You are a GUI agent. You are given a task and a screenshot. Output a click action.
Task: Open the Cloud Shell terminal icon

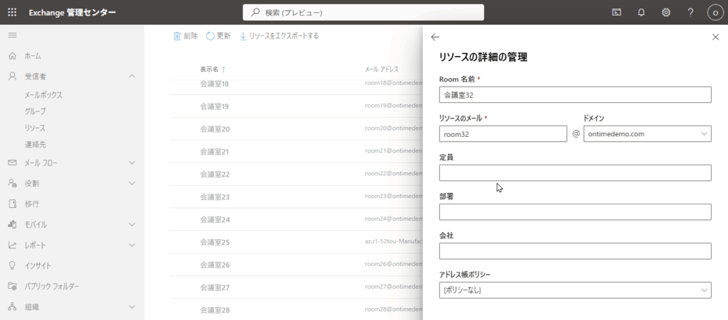point(617,12)
